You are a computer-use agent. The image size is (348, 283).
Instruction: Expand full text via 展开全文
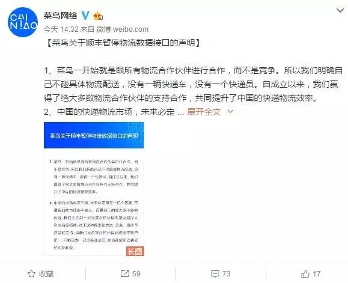coord(204,112)
